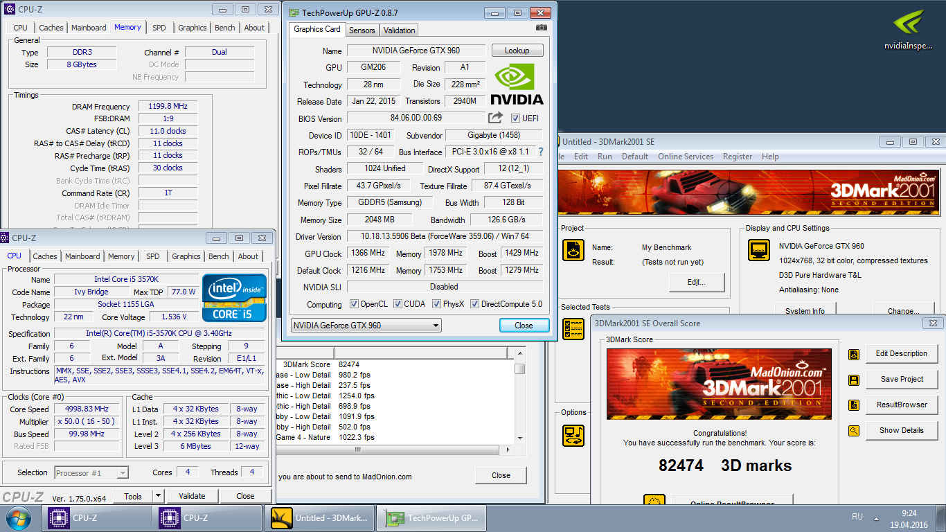Click the icon beside Edit Description
The image size is (946, 532).
tap(853, 354)
